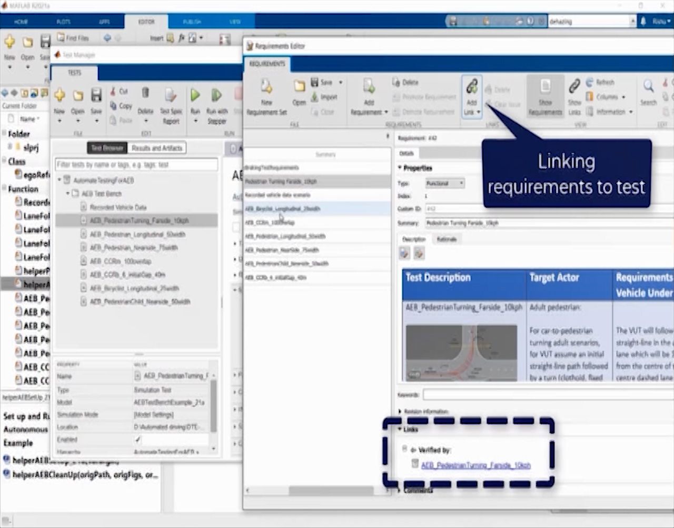
Task: Switch to the Results and Artifacts tab
Action: click(157, 148)
